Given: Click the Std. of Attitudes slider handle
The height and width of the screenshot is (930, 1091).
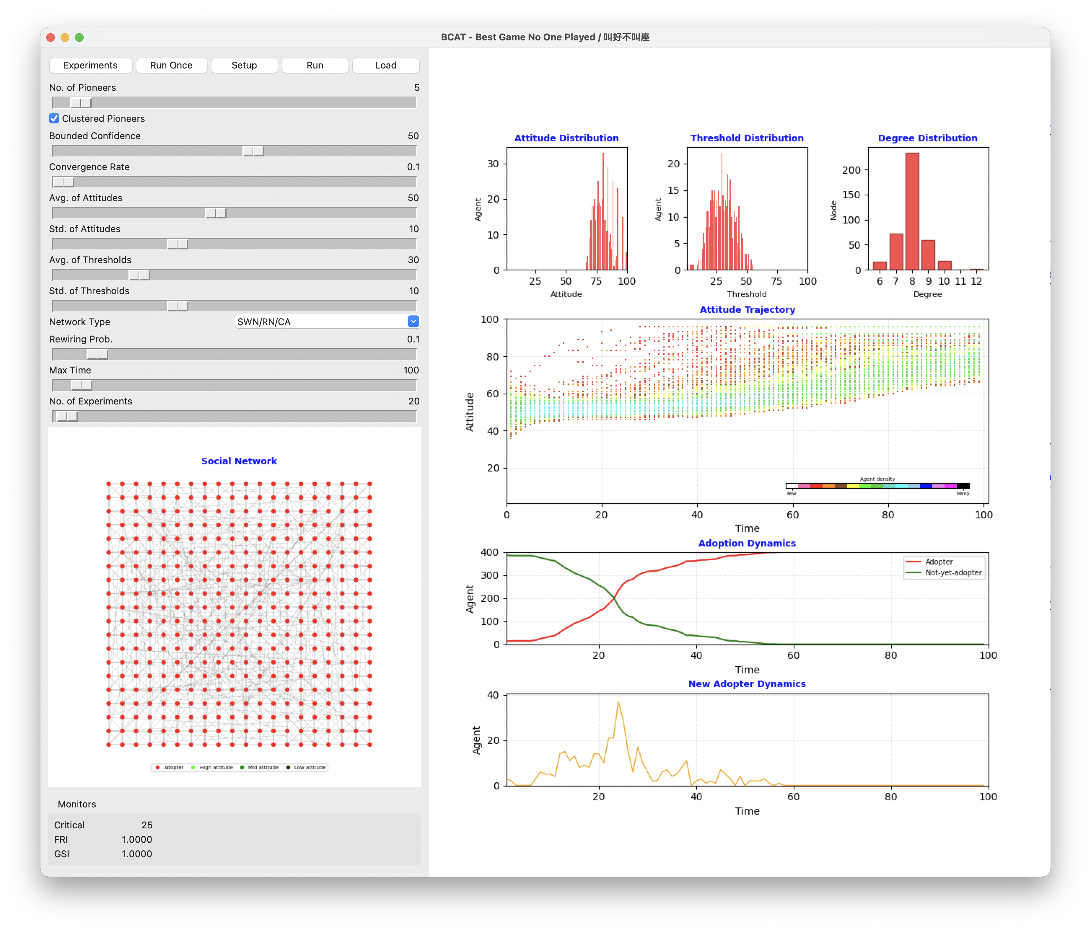Looking at the screenshot, I should point(178,244).
